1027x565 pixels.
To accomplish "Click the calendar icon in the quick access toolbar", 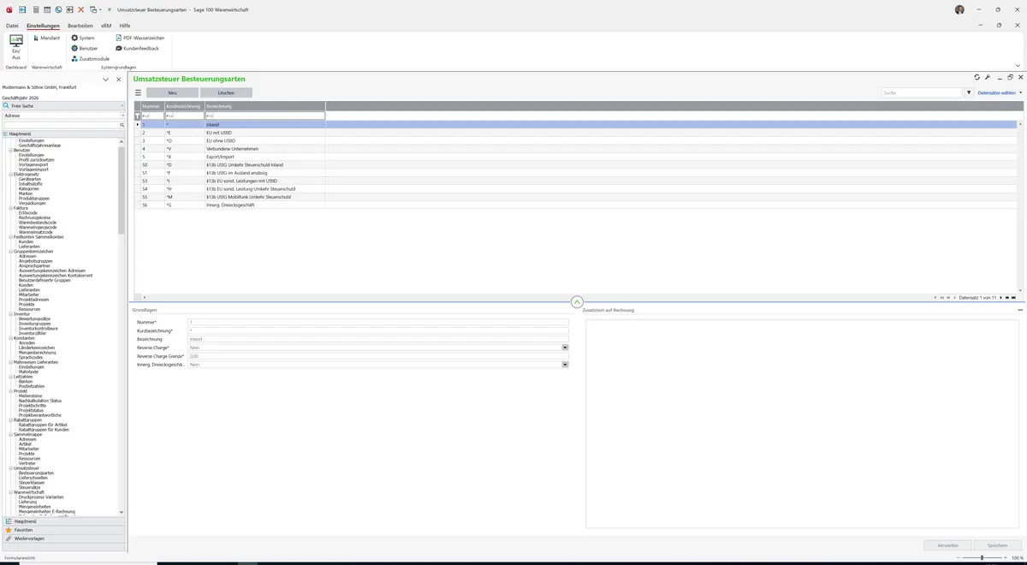I will tap(46, 9).
